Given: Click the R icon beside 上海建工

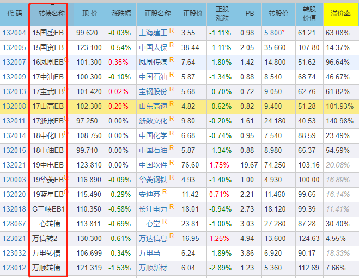Looking at the screenshot, I should pos(172,30).
